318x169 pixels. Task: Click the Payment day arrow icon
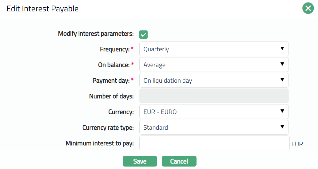(x=282, y=80)
